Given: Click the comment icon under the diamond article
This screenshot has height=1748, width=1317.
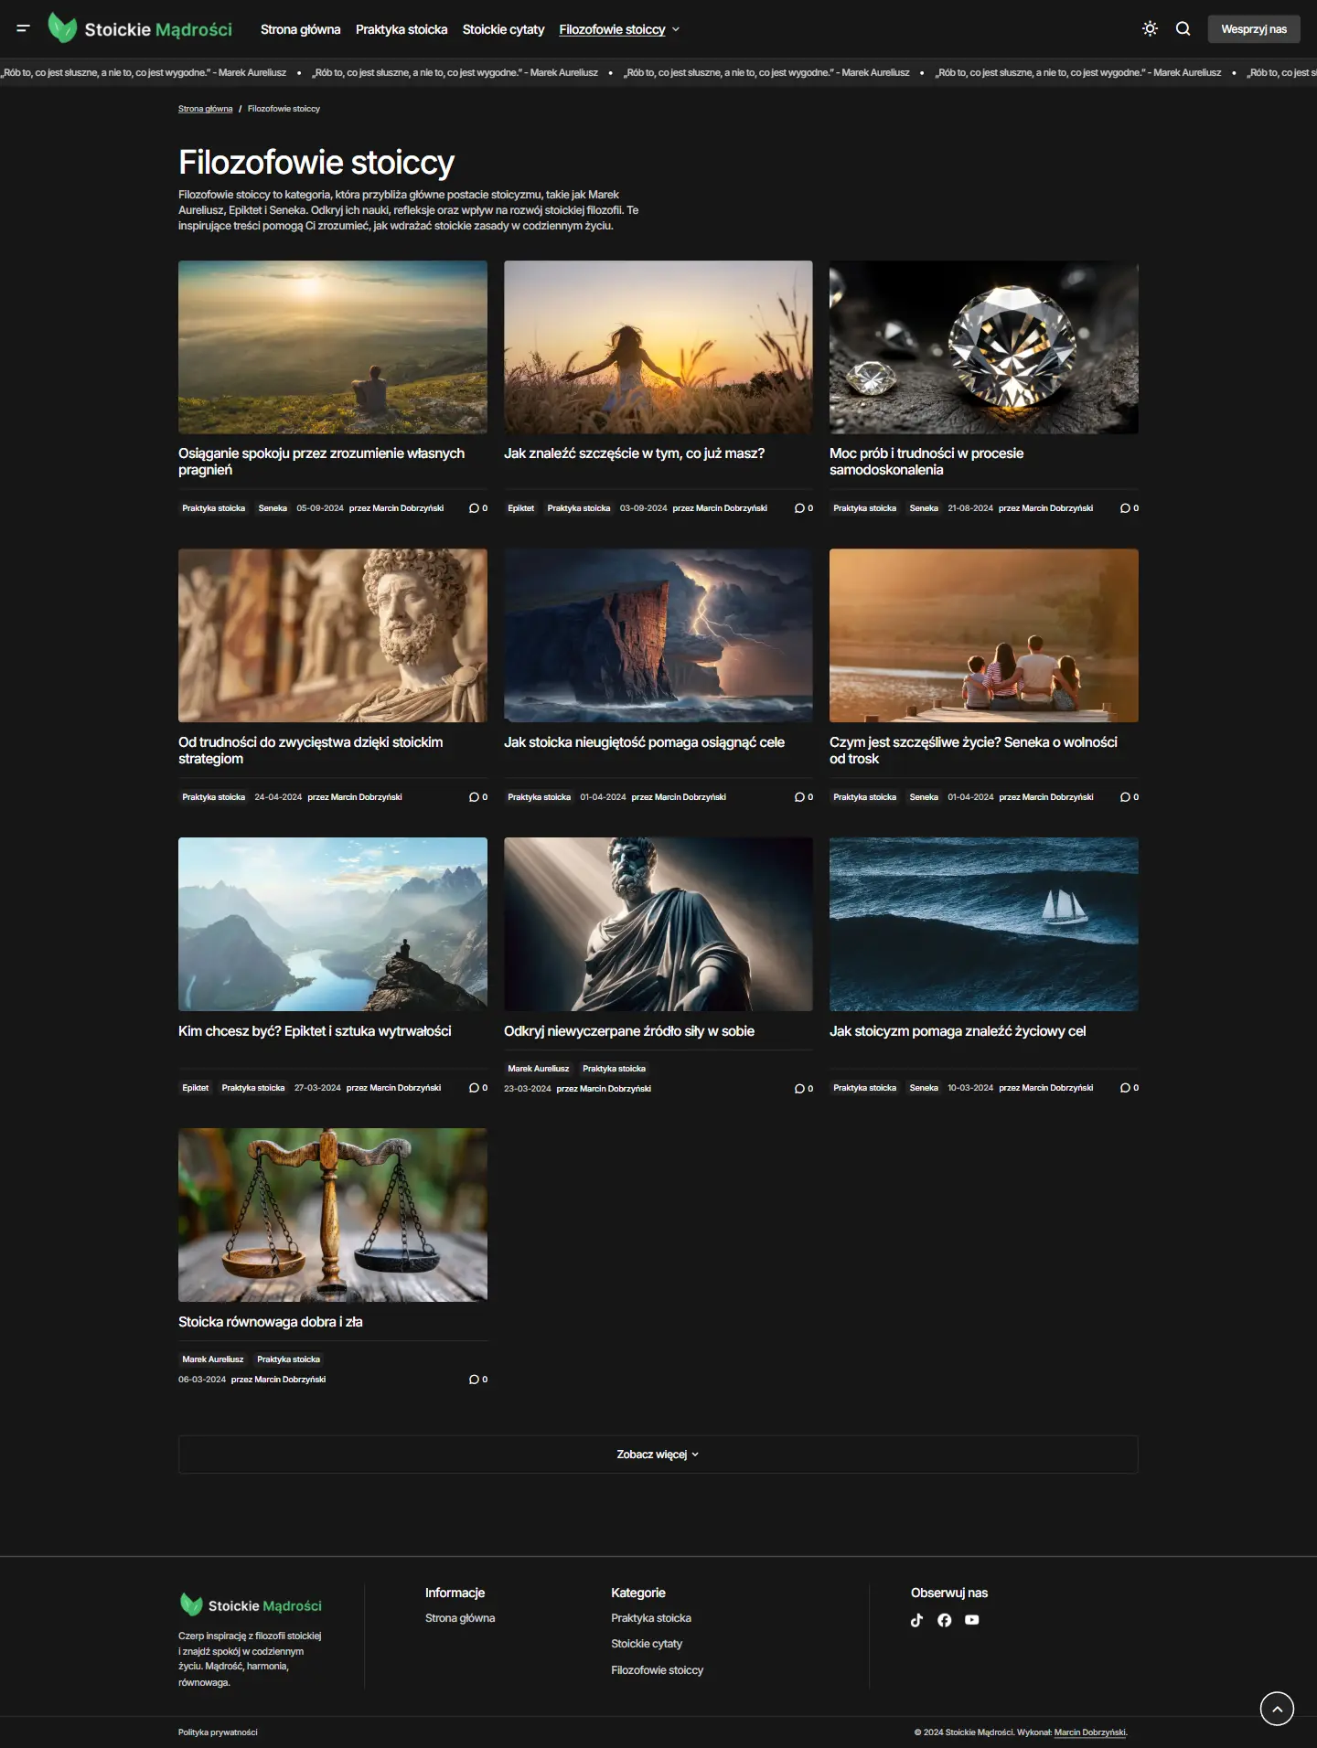Looking at the screenshot, I should click(1125, 508).
